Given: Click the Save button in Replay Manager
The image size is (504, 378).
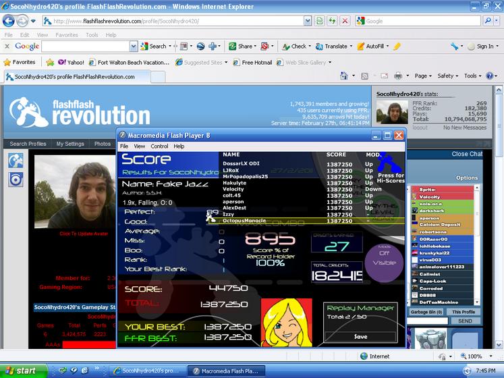Looking at the screenshot, I should click(x=360, y=337).
